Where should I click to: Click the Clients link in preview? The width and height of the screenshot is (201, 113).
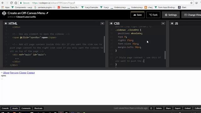tap(23, 73)
